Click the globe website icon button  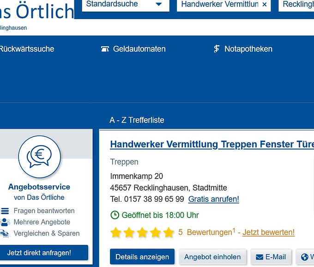point(305,257)
